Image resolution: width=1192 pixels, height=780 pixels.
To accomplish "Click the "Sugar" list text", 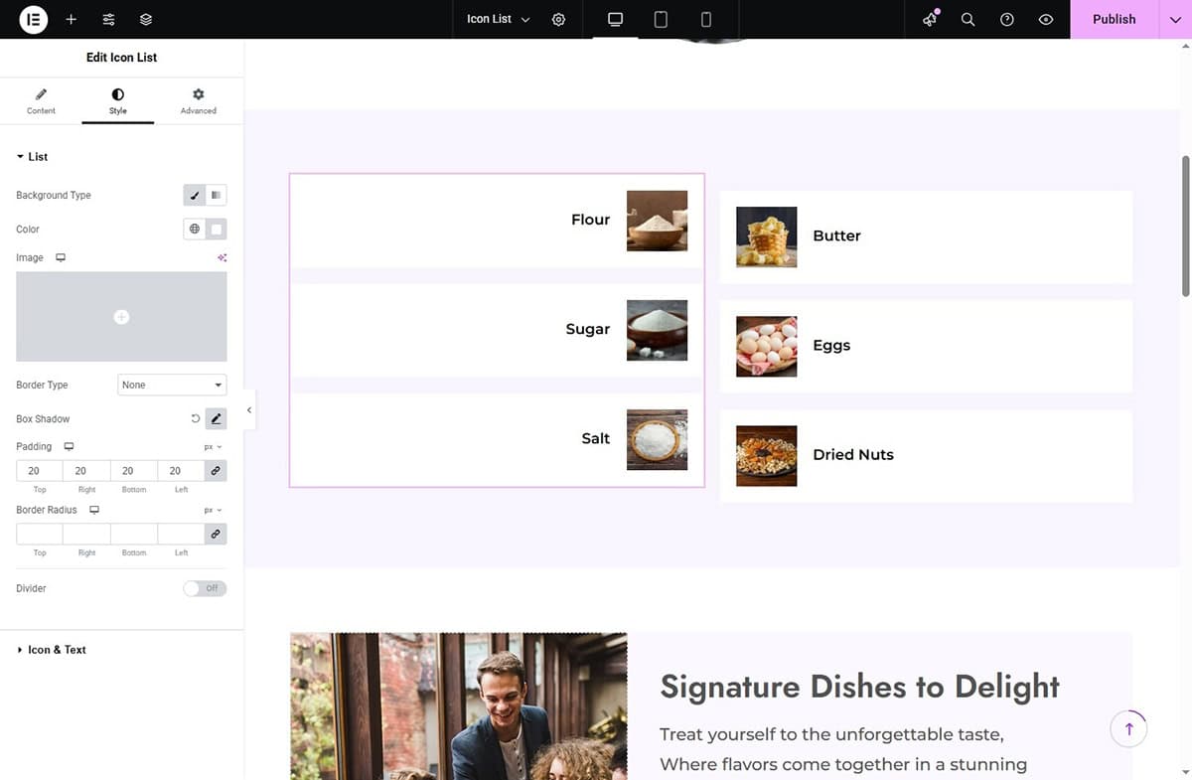I will [x=588, y=329].
